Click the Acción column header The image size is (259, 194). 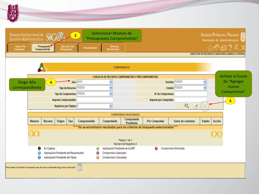point(217,121)
